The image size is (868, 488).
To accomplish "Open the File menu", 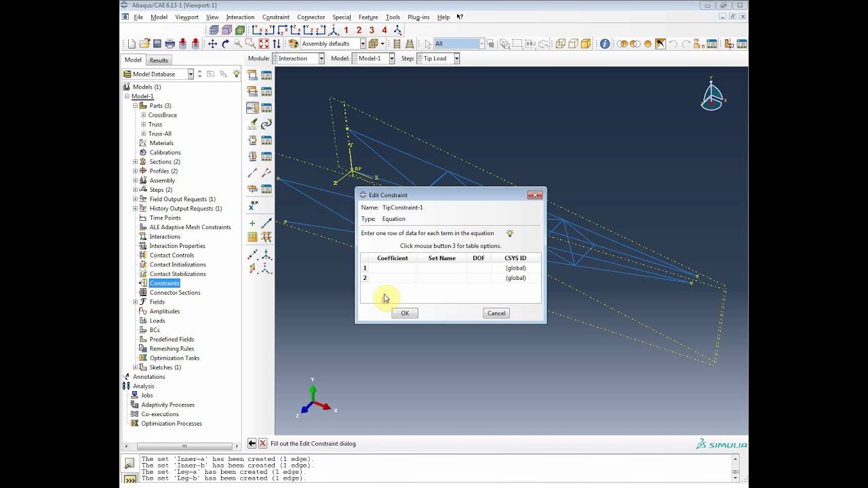I will coord(138,17).
